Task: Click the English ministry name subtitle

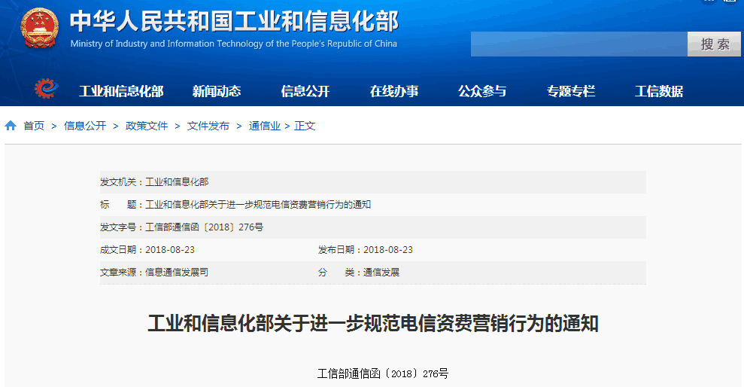Action: [x=234, y=44]
